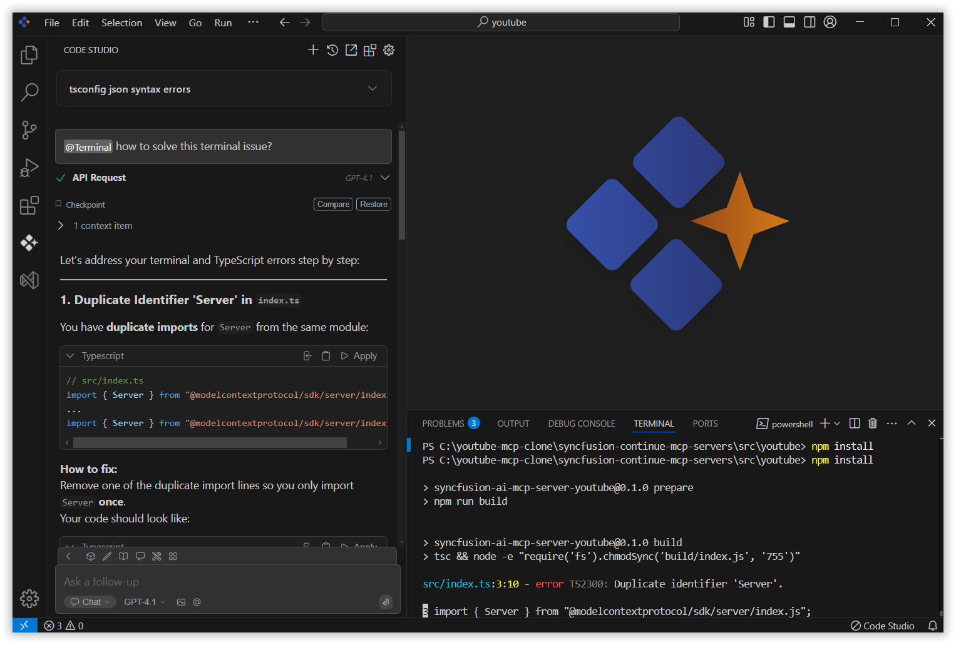
Task: Click the speech bubble icon in chat toolbar
Action: click(140, 556)
